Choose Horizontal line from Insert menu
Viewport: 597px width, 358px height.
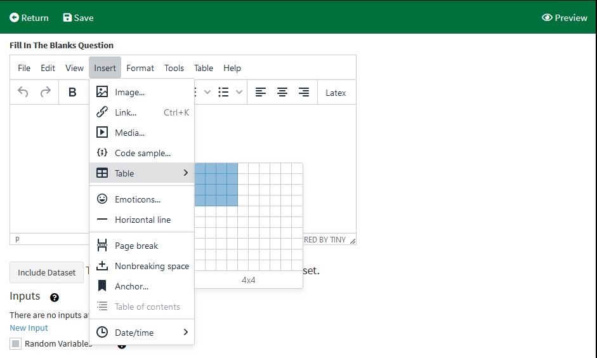tap(142, 220)
